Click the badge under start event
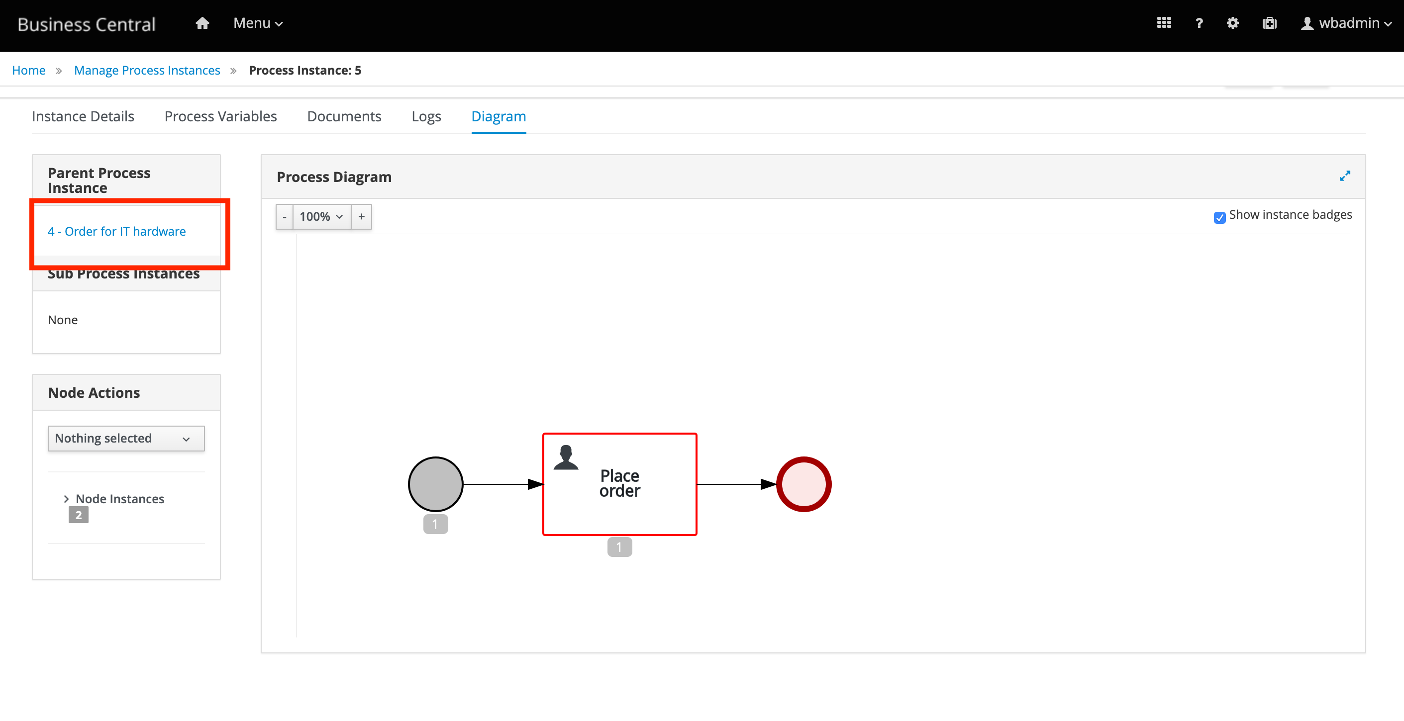 [435, 524]
